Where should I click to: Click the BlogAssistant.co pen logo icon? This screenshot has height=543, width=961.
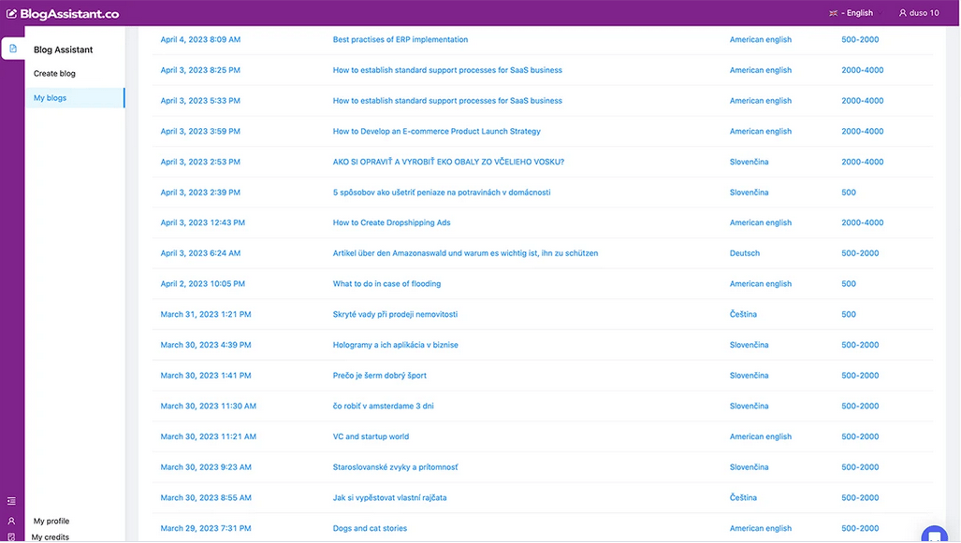[10, 13]
